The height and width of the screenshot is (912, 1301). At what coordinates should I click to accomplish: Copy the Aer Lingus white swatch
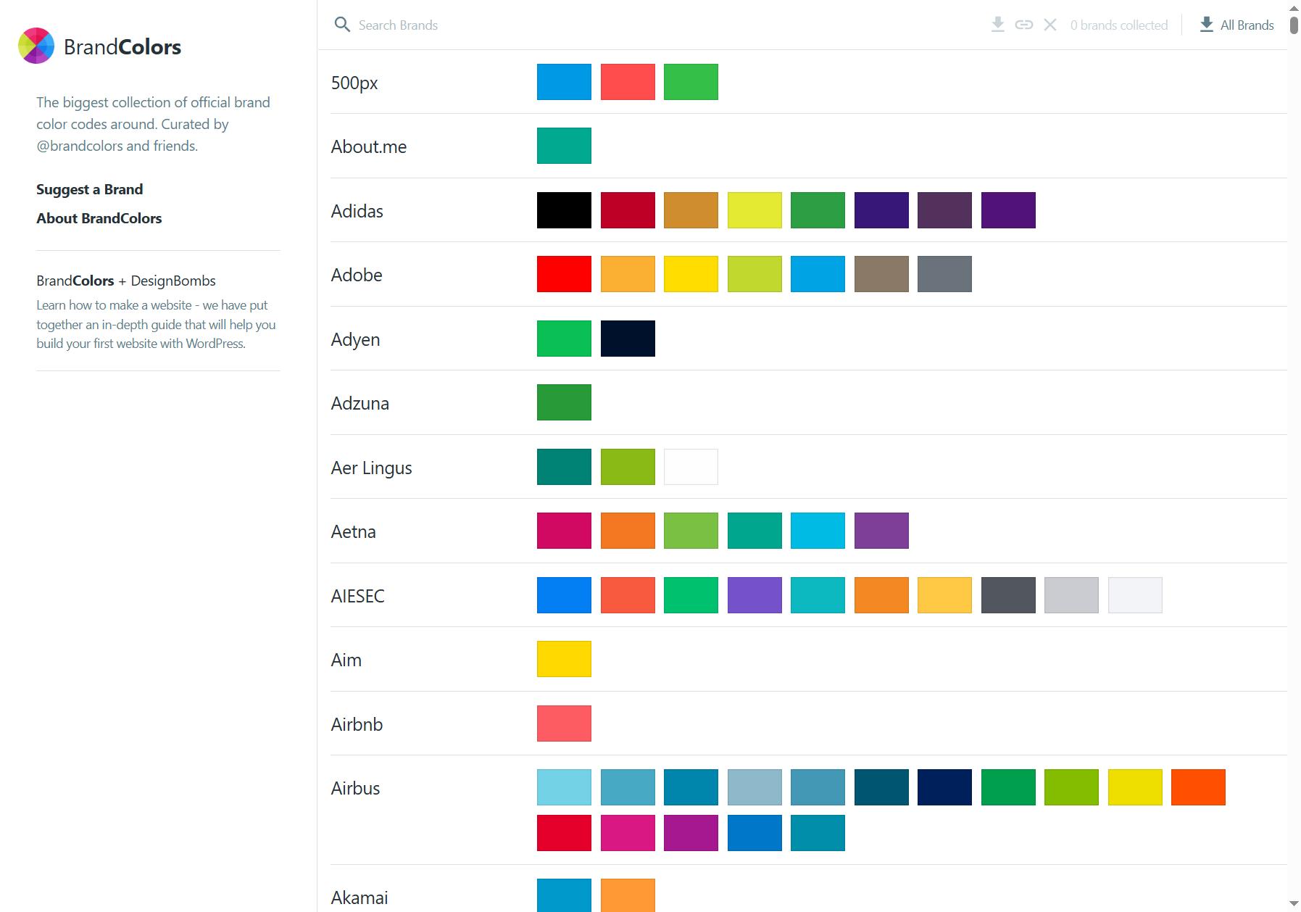[691, 467]
